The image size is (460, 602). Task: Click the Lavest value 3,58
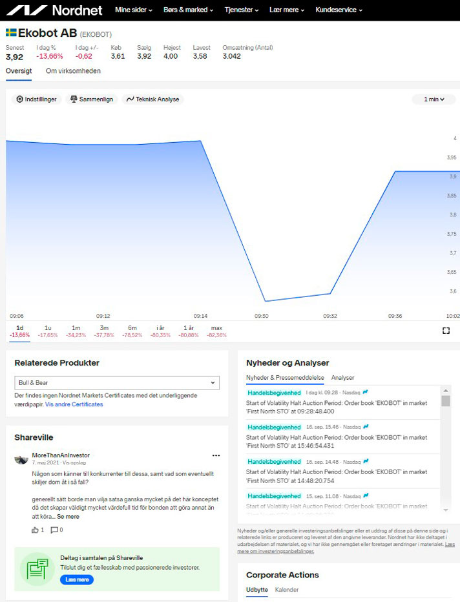pyautogui.click(x=200, y=56)
